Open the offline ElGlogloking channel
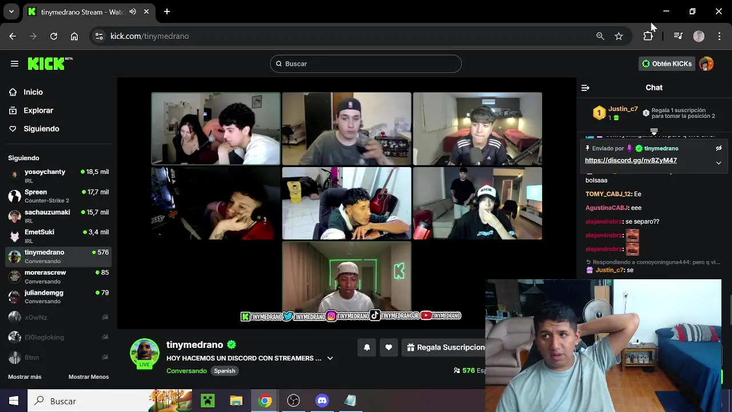The height and width of the screenshot is (412, 732). tap(58, 337)
